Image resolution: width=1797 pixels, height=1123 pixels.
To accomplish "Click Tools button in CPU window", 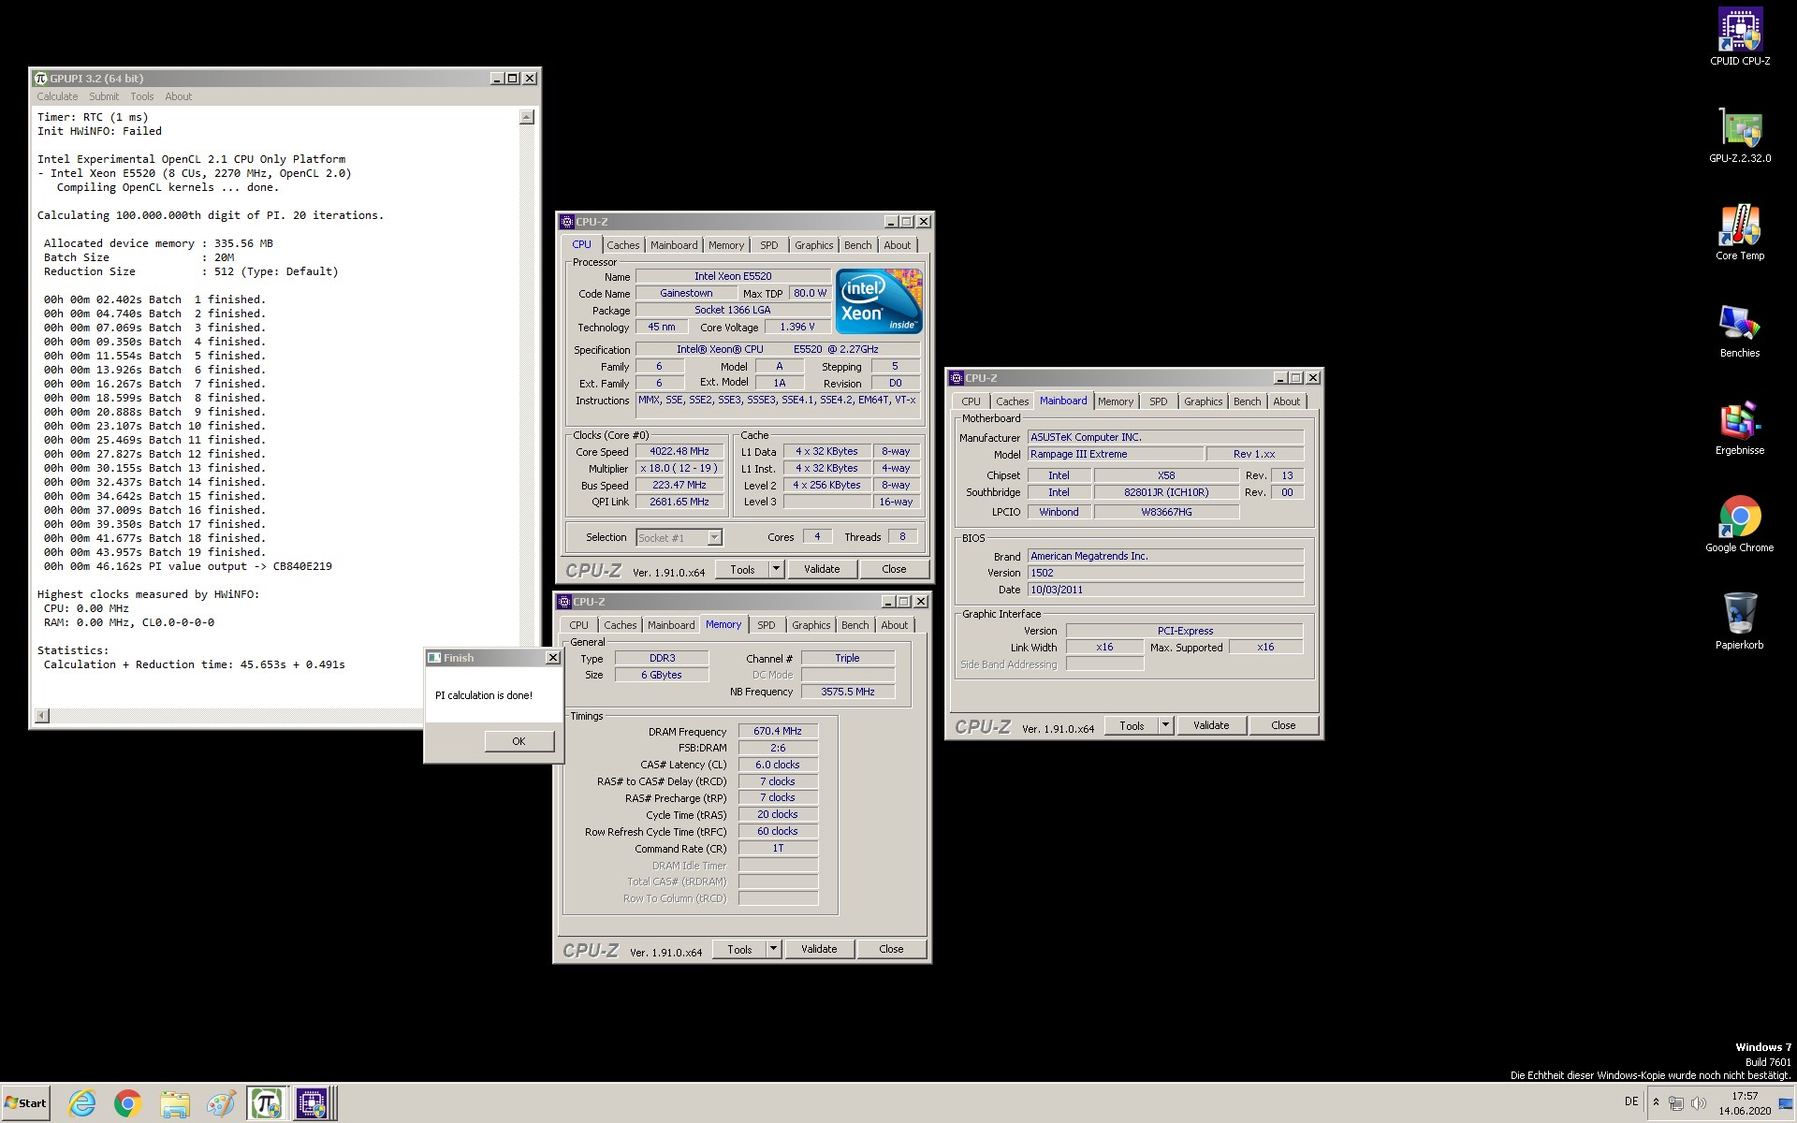I will click(x=742, y=569).
